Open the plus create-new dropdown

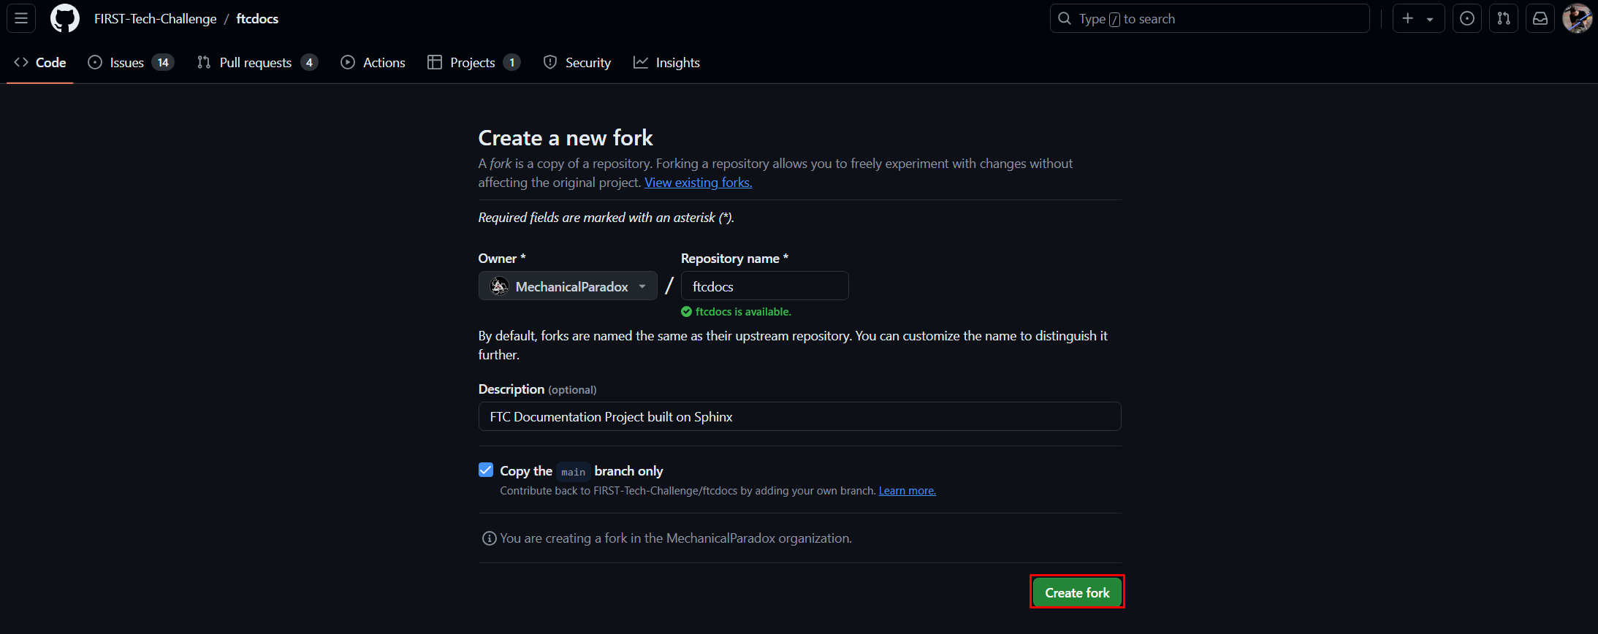pos(1418,18)
